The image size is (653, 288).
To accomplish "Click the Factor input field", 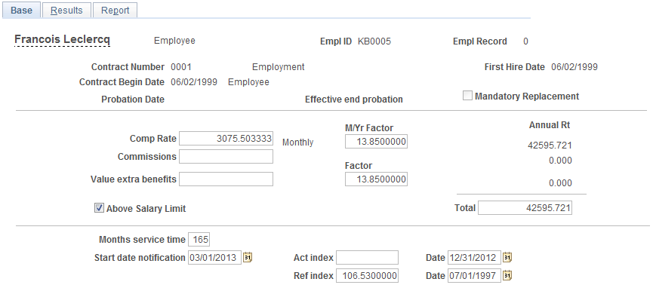I will click(377, 179).
